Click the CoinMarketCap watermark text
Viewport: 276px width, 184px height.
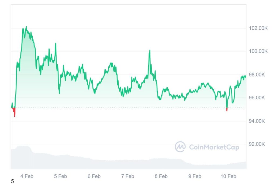214,147
